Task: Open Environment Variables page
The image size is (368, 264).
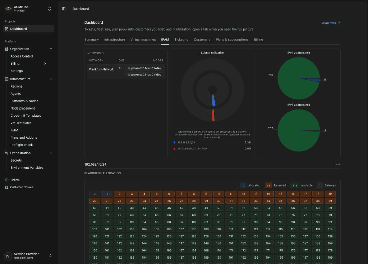Action: point(27,167)
